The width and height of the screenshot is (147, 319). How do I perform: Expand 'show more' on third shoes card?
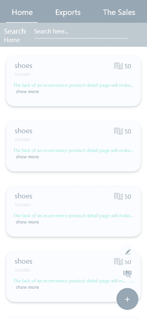pos(27,222)
